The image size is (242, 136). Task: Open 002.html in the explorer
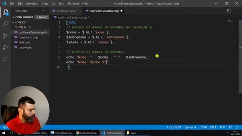pos(24,27)
